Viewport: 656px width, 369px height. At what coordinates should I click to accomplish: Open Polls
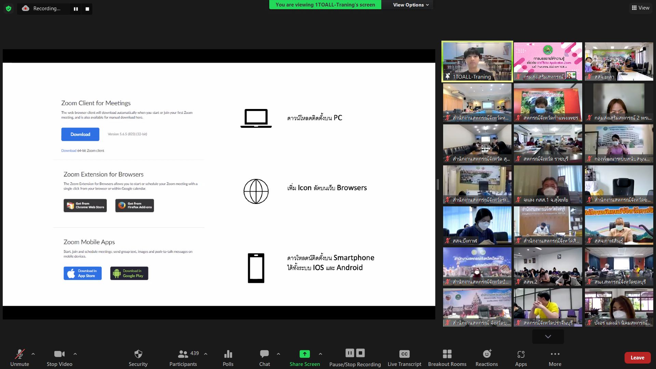click(x=228, y=357)
